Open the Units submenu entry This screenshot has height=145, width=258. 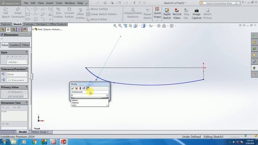pyautogui.click(x=90, y=105)
